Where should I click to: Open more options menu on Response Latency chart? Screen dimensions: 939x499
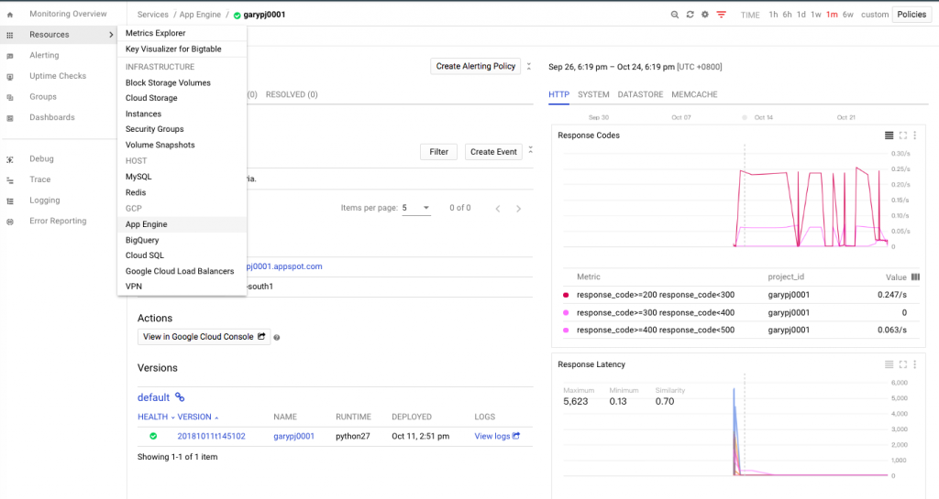[914, 364]
